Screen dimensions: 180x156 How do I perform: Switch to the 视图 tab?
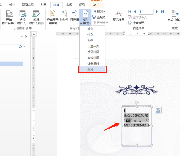point(82,5)
